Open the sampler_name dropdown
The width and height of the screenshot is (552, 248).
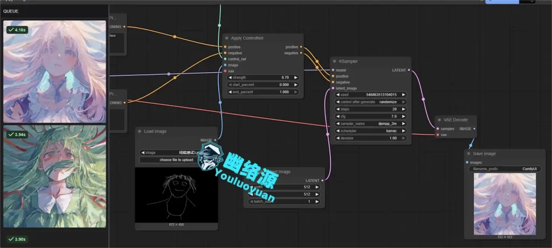click(370, 124)
